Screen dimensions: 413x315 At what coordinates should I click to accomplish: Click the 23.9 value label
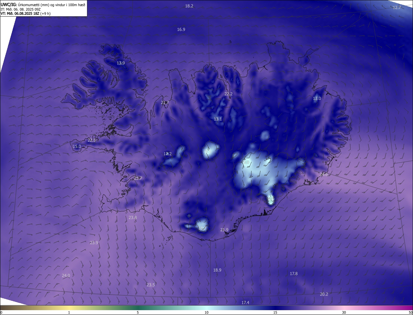point(94,243)
